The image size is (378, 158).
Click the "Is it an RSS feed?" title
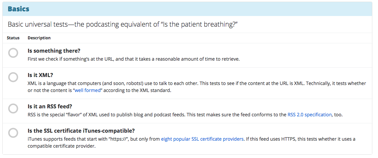(x=50, y=107)
